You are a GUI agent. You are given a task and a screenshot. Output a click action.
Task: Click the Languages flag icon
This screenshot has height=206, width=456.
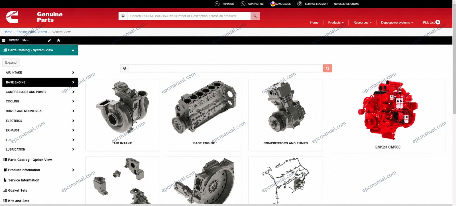coord(273,4)
